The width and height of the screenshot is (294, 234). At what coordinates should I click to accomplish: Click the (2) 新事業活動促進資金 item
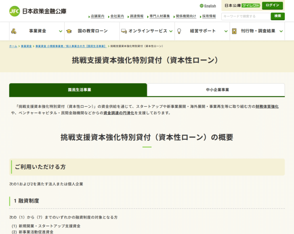point(32,232)
